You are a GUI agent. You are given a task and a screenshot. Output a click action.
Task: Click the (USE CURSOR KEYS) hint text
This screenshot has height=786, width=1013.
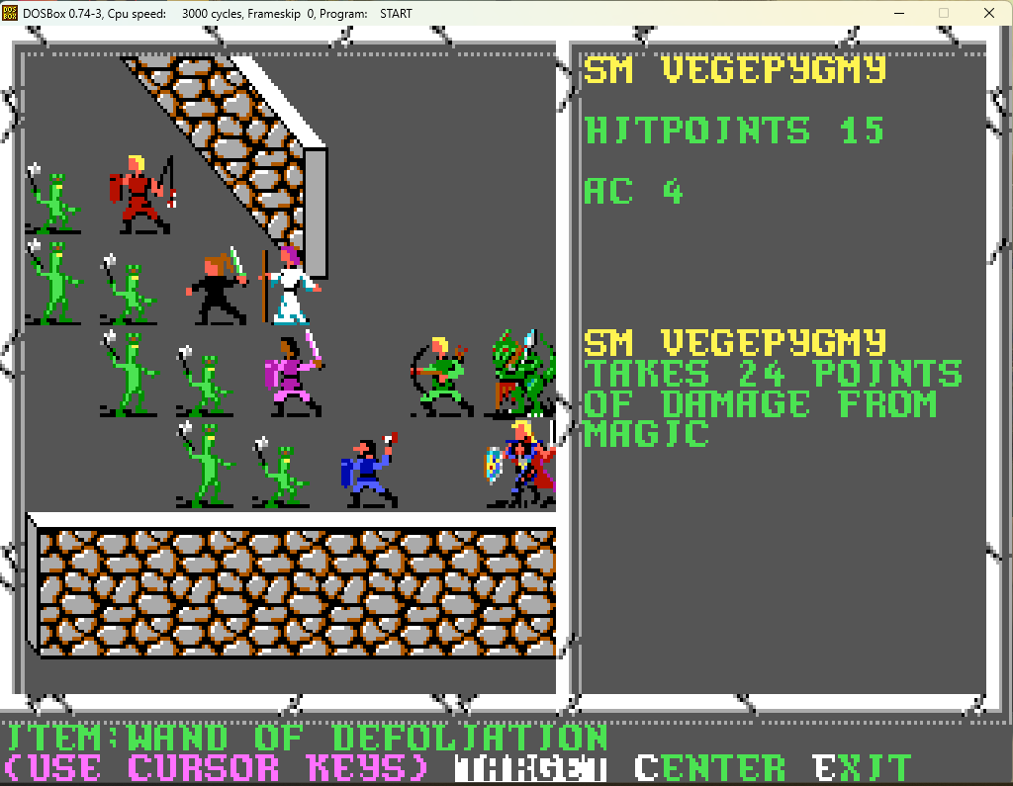tap(217, 768)
